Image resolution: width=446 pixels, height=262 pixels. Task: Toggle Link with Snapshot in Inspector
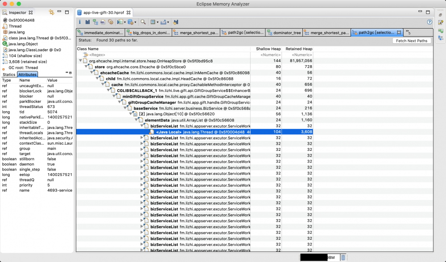pyautogui.click(x=51, y=12)
